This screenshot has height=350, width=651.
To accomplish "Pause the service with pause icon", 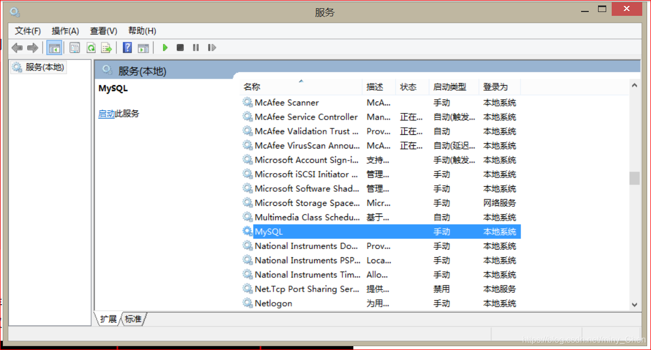I will 196,48.
